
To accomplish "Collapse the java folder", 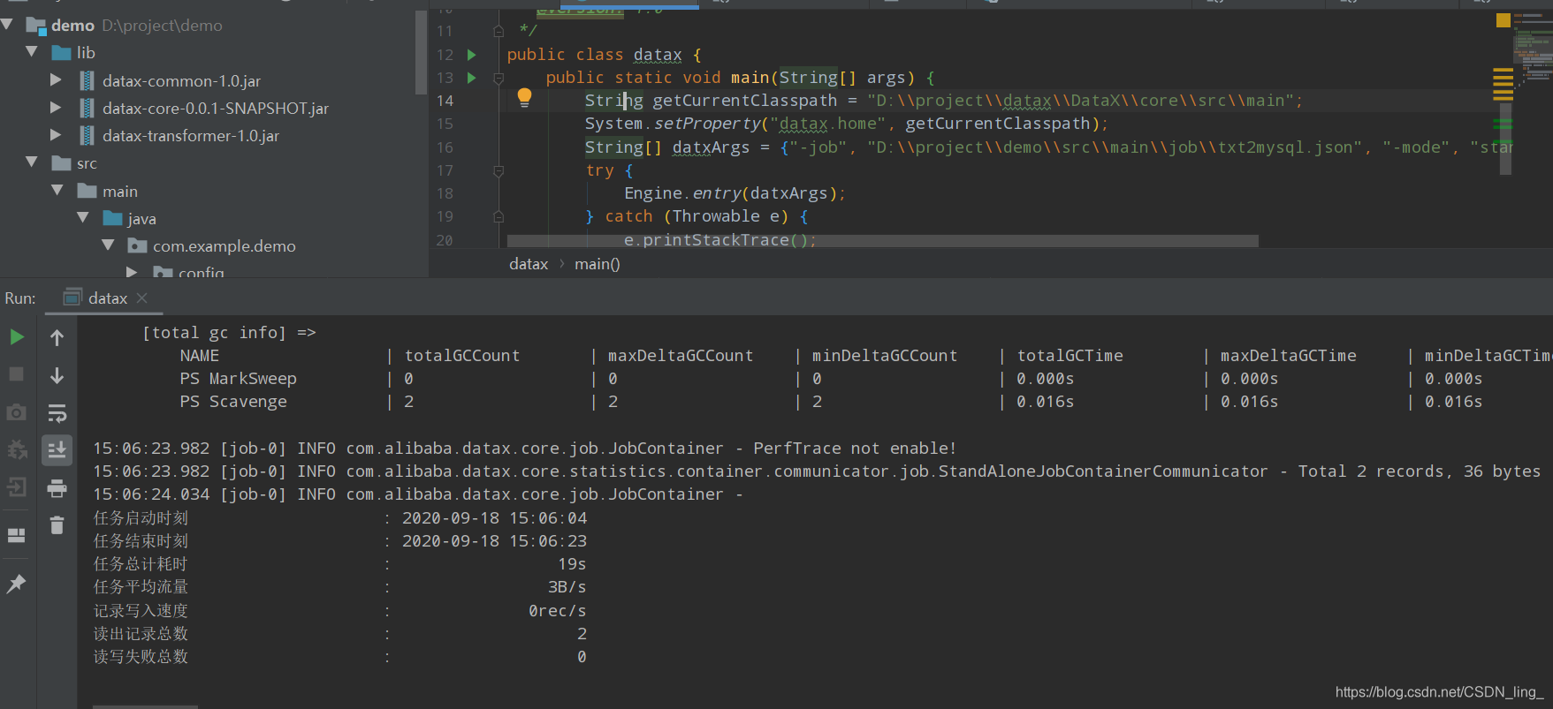I will [x=83, y=218].
